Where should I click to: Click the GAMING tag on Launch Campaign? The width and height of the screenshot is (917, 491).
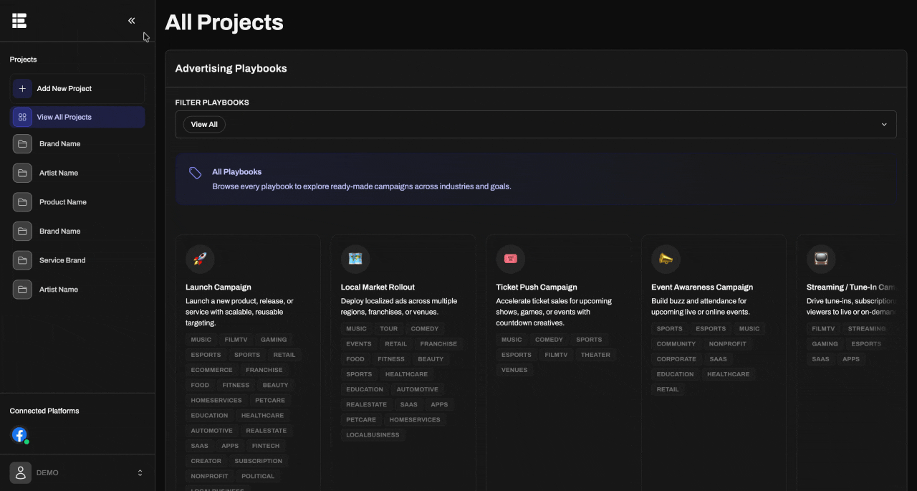pos(274,340)
